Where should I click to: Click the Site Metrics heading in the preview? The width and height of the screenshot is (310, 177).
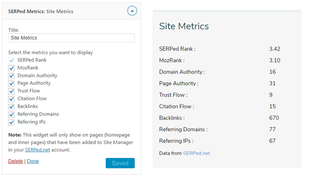click(x=184, y=26)
